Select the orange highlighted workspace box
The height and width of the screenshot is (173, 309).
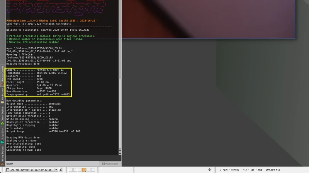84,170
